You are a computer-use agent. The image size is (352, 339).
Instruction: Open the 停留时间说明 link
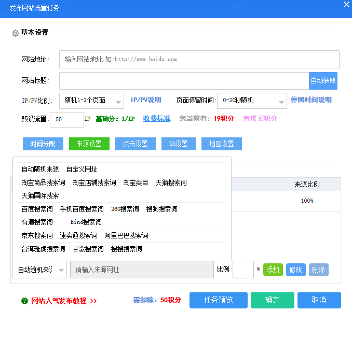pyautogui.click(x=311, y=100)
